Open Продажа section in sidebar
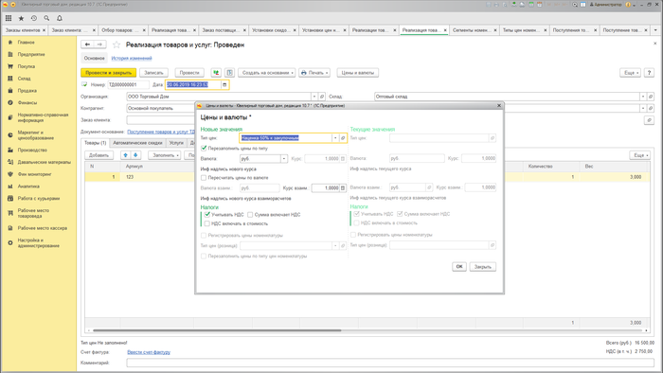Screen dimensions: 663x373 (x=27, y=90)
